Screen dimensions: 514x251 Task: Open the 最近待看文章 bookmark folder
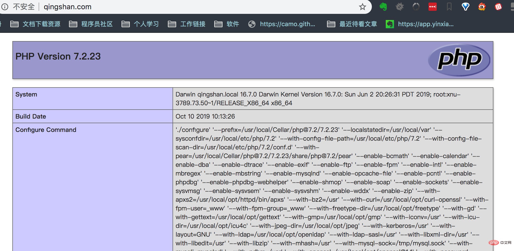(352, 24)
